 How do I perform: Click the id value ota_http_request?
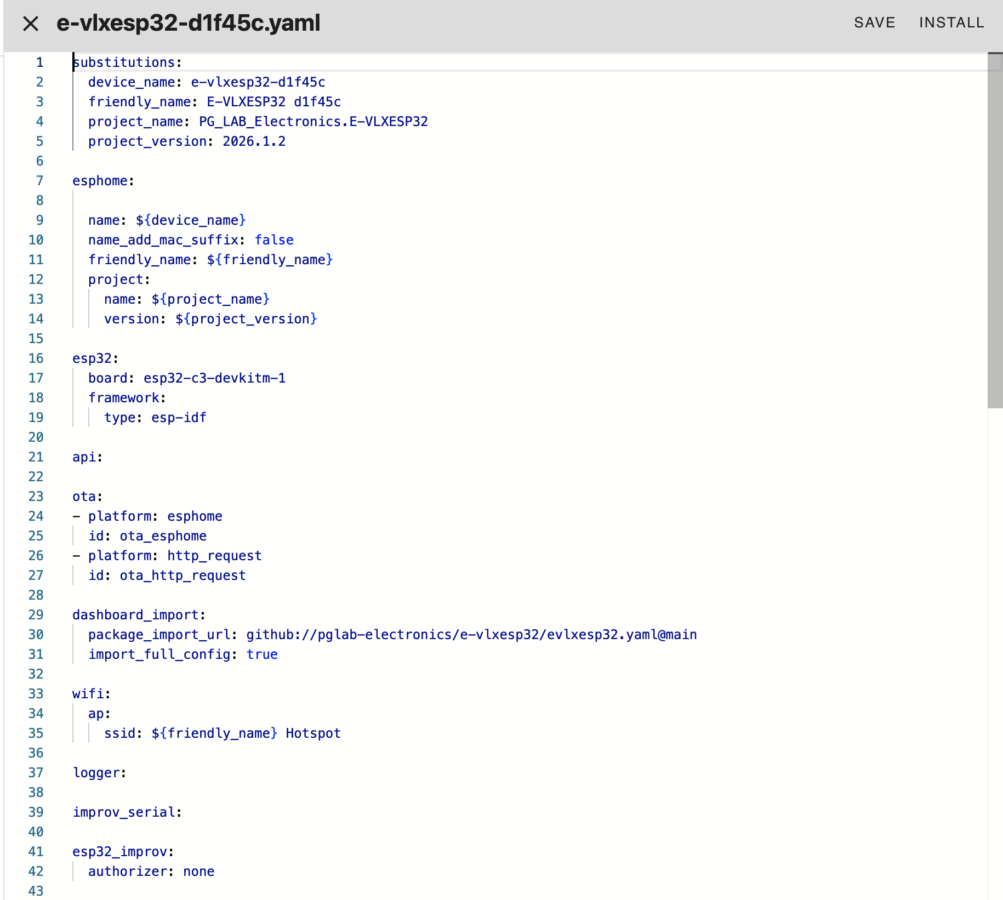(x=183, y=576)
